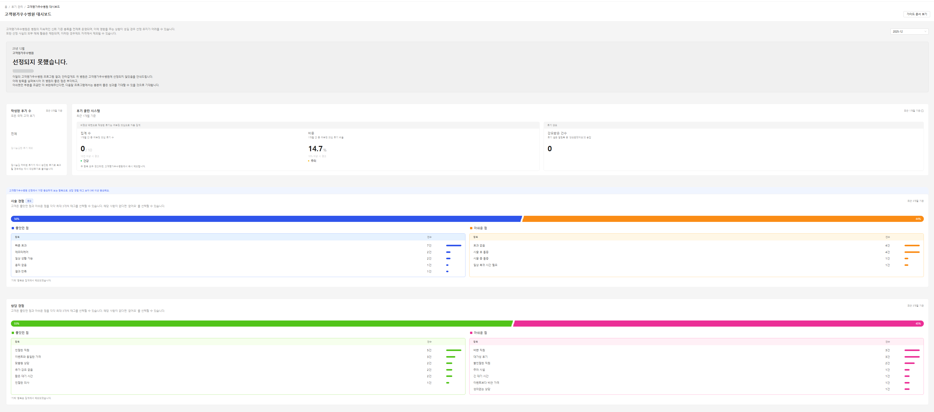Image resolution: width=934 pixels, height=412 pixels.
Task: Click the blue square next to 좋았던 점
Action: (13, 228)
